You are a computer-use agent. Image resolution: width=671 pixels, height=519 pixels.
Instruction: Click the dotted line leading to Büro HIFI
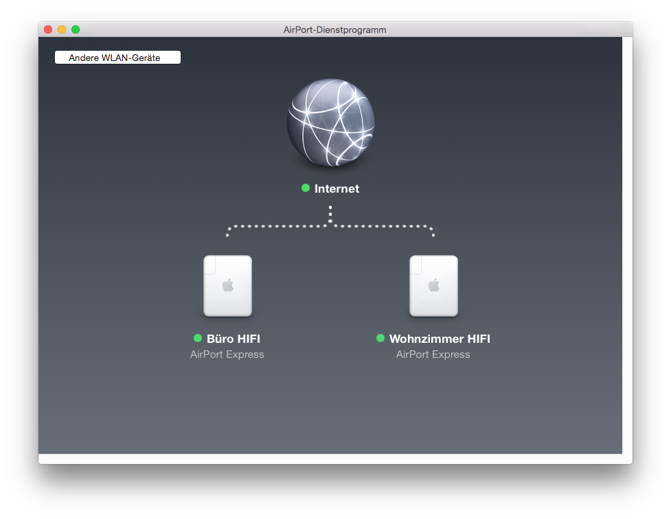coord(275,226)
